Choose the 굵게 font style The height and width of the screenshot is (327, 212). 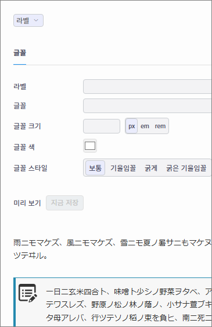[151, 168]
